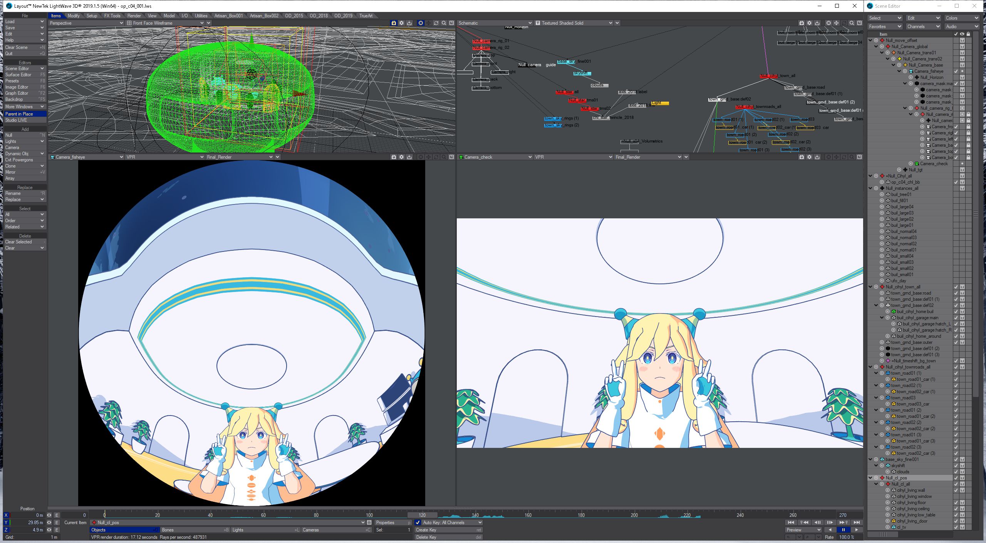Maximize the Camera_fisheye viewport
Screen dimensions: 986x543
[x=451, y=157]
